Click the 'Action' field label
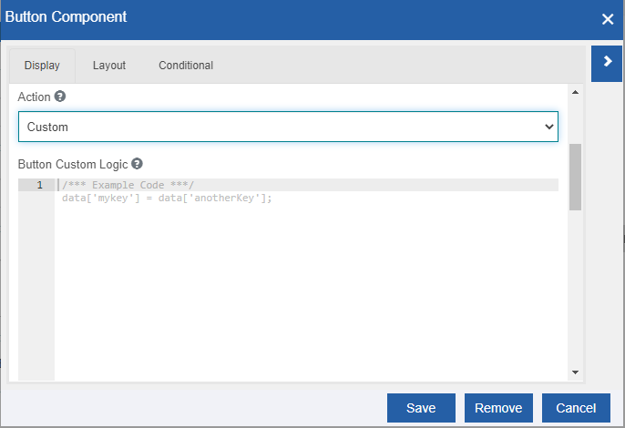Image resolution: width=625 pixels, height=428 pixels. point(35,97)
